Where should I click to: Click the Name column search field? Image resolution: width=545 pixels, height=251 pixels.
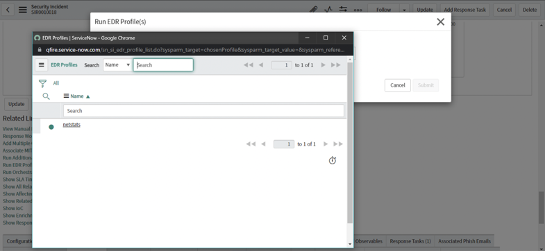tap(203, 111)
